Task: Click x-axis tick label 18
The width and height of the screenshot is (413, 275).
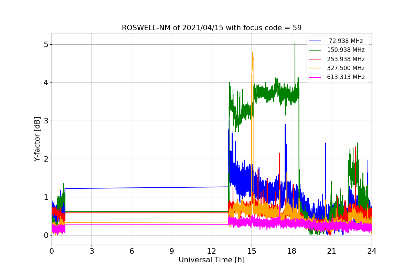Action: point(292,251)
